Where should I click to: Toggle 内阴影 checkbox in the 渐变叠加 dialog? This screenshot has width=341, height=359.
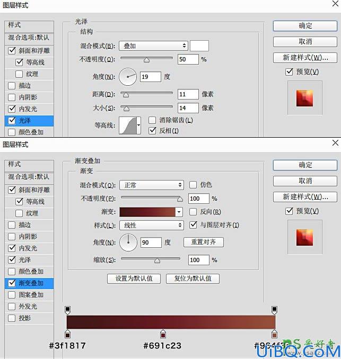pos(12,236)
